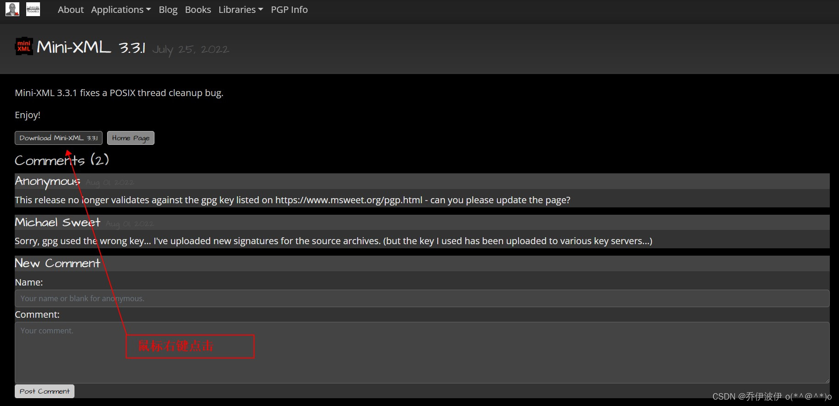Image resolution: width=839 pixels, height=406 pixels.
Task: Open the About page
Action: coord(71,10)
